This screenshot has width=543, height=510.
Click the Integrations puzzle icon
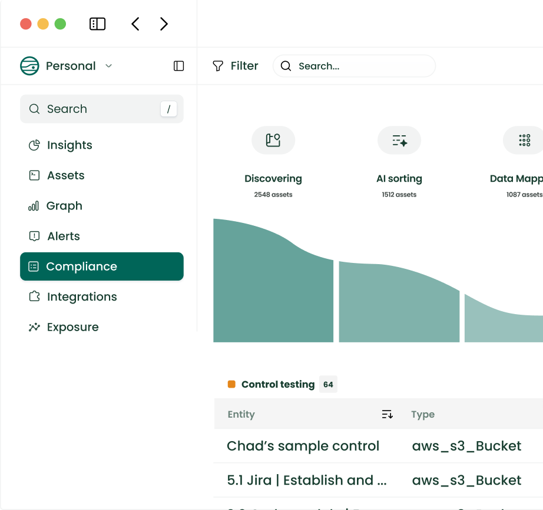click(x=34, y=296)
